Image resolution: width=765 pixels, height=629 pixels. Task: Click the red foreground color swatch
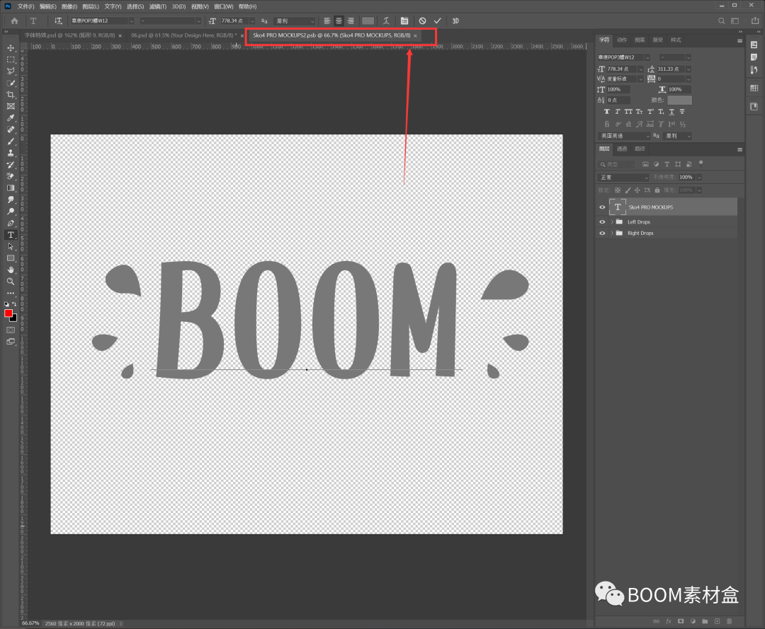(8, 313)
